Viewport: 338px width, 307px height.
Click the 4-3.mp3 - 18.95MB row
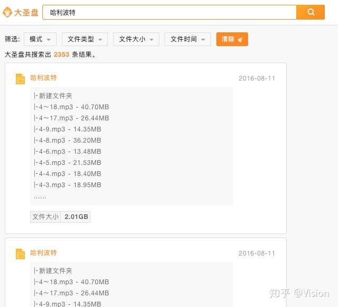pos(68,185)
